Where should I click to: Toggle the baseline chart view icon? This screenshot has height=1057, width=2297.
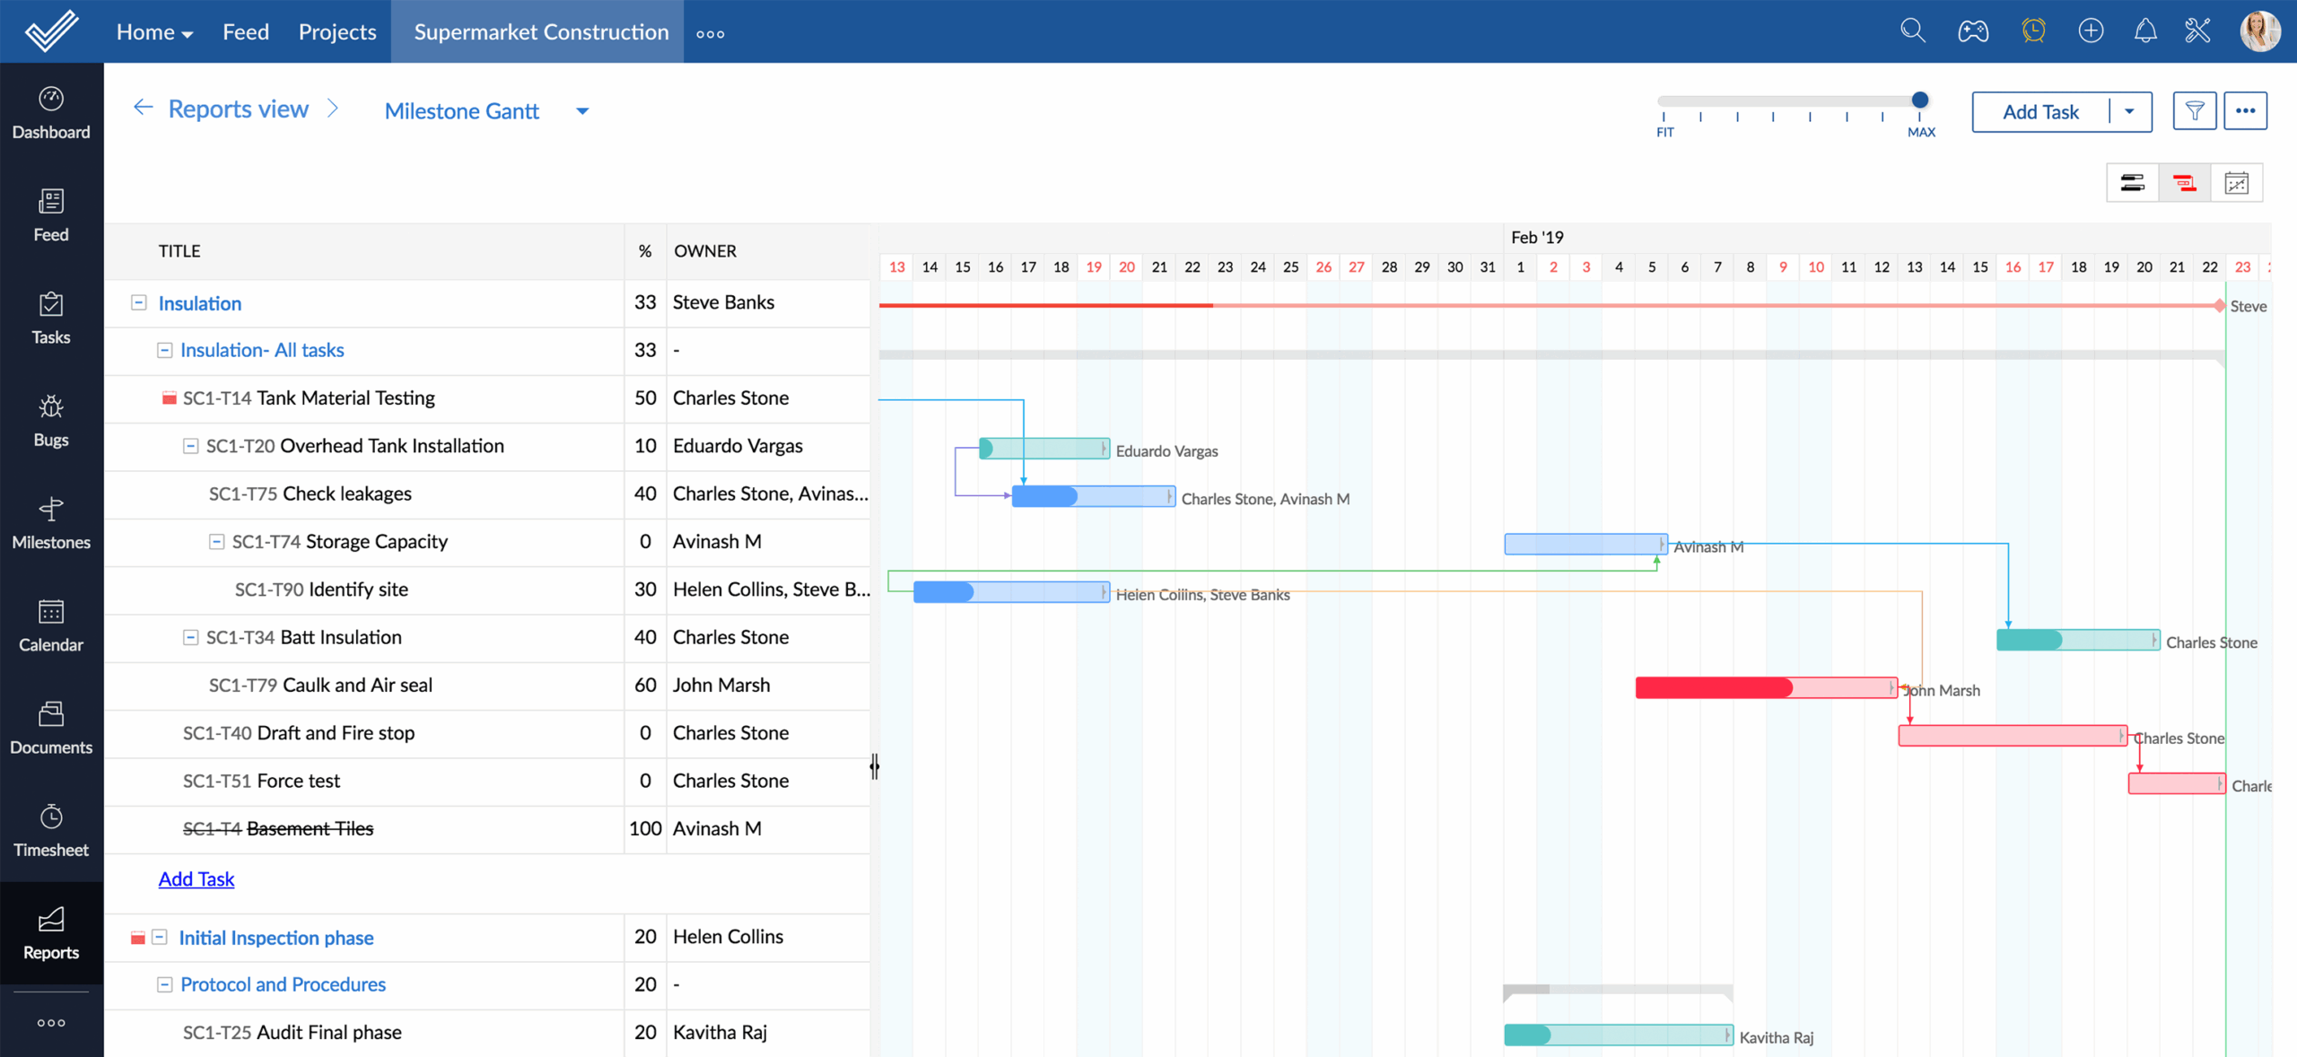(x=2236, y=184)
